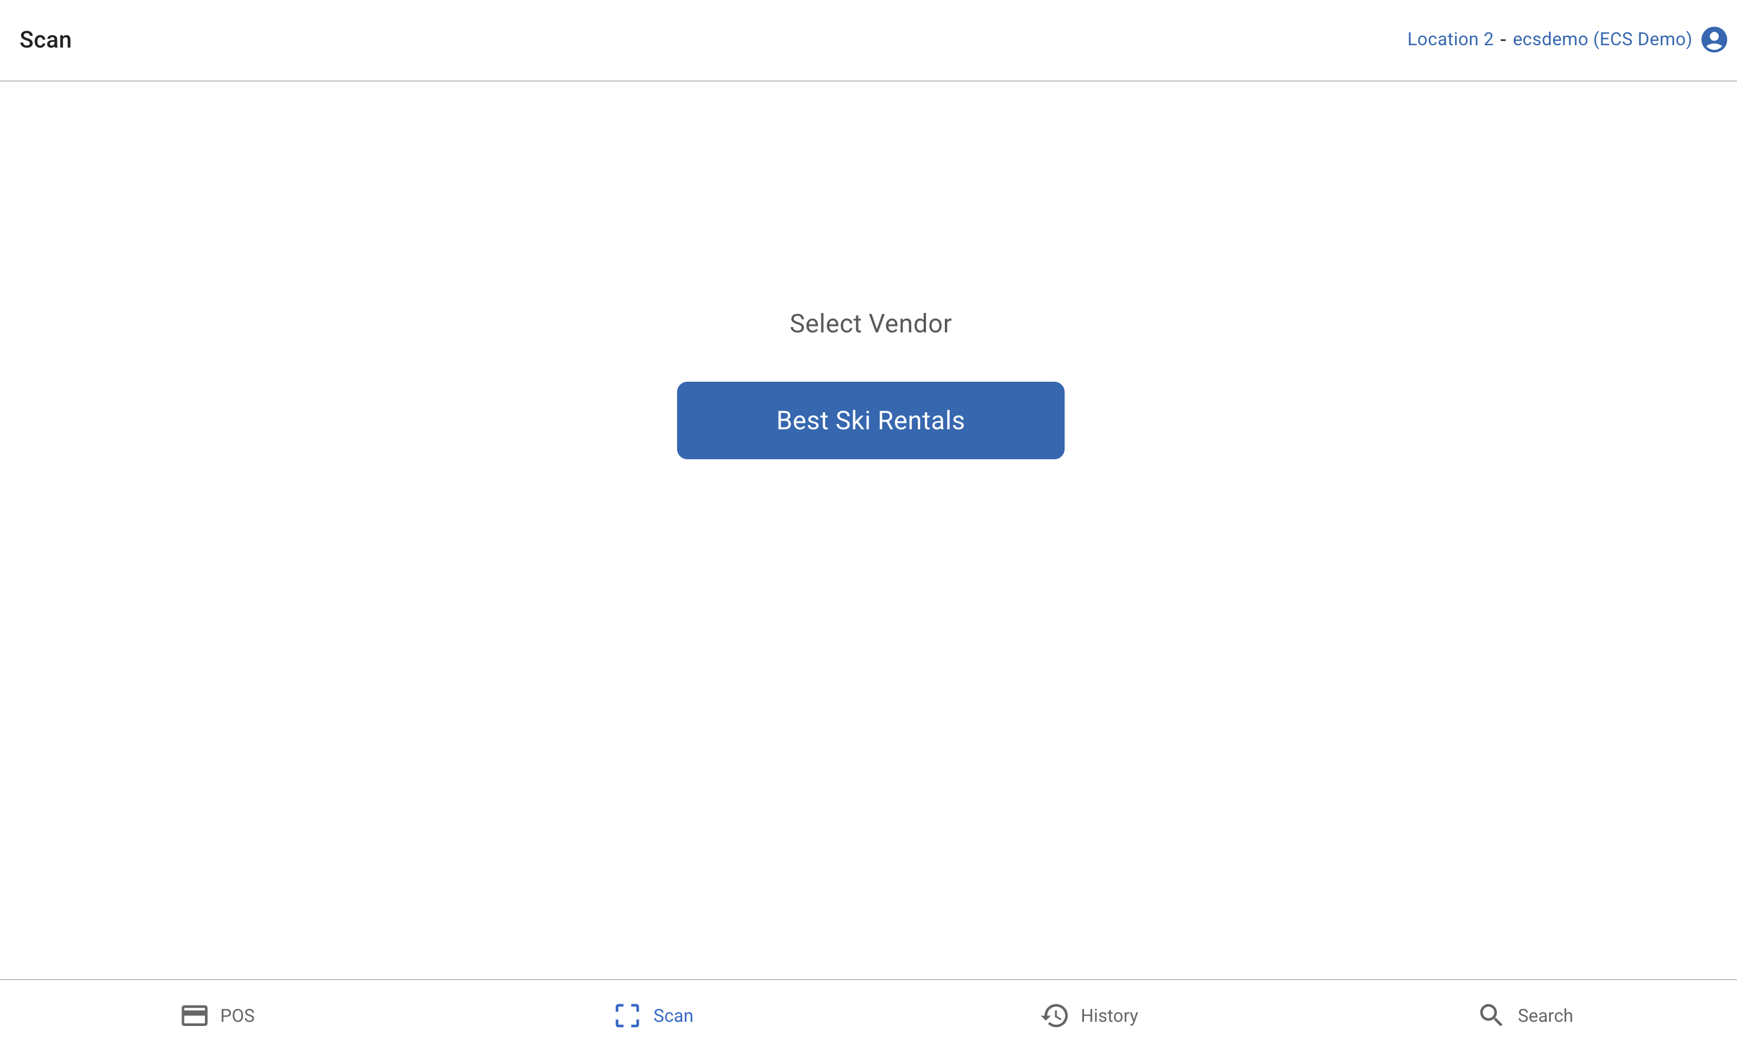Click the History clock icon
The height and width of the screenshot is (1043, 1737).
pyautogui.click(x=1055, y=1015)
